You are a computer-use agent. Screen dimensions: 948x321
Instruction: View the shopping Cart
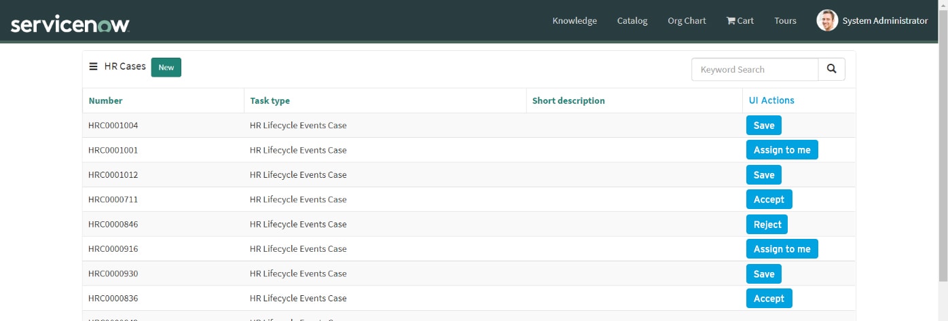pyautogui.click(x=740, y=20)
